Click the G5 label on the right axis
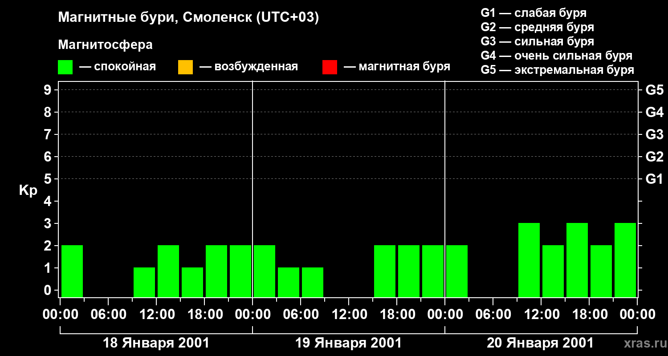Image resolution: width=668 pixels, height=356 pixels. click(654, 90)
